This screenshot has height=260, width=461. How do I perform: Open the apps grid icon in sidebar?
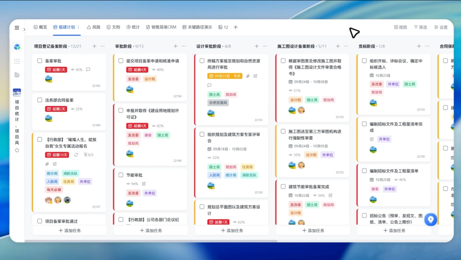17,61
